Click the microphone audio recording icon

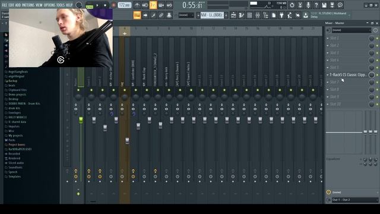pos(308,5)
